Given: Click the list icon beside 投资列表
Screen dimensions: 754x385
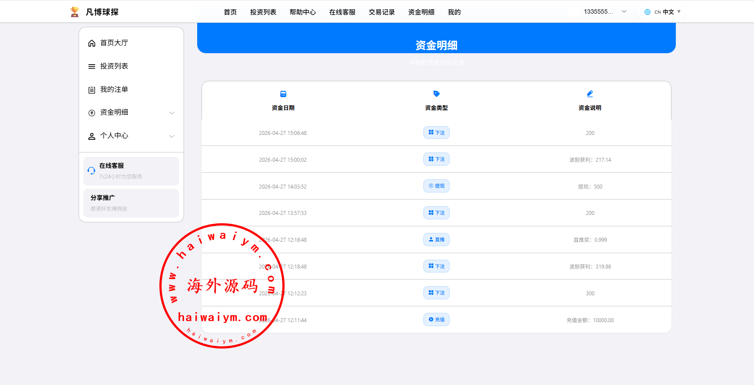Looking at the screenshot, I should pos(92,66).
